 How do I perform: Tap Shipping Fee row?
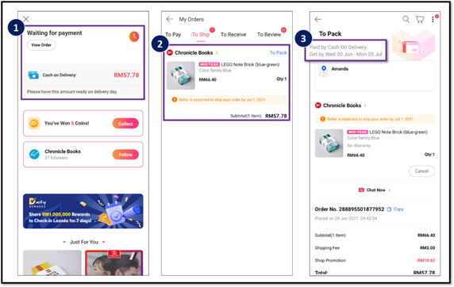click(375, 248)
